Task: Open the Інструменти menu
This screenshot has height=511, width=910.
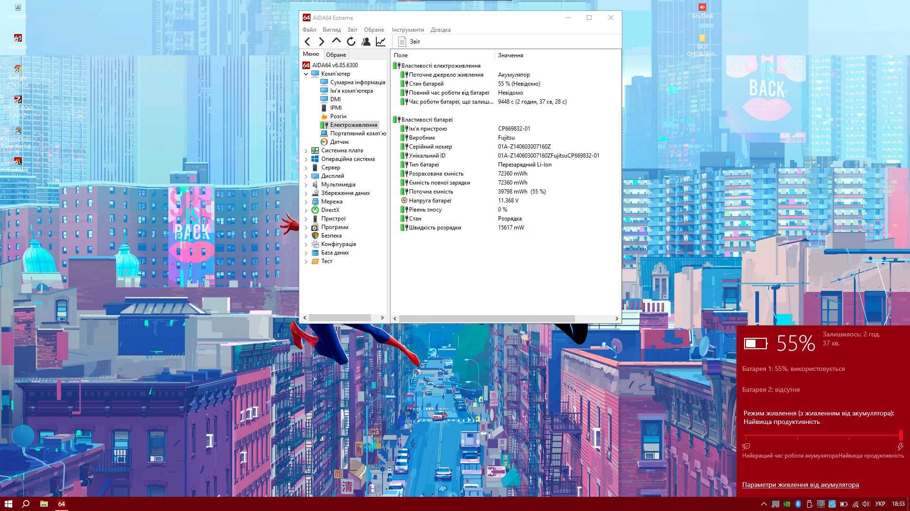Action: click(408, 30)
